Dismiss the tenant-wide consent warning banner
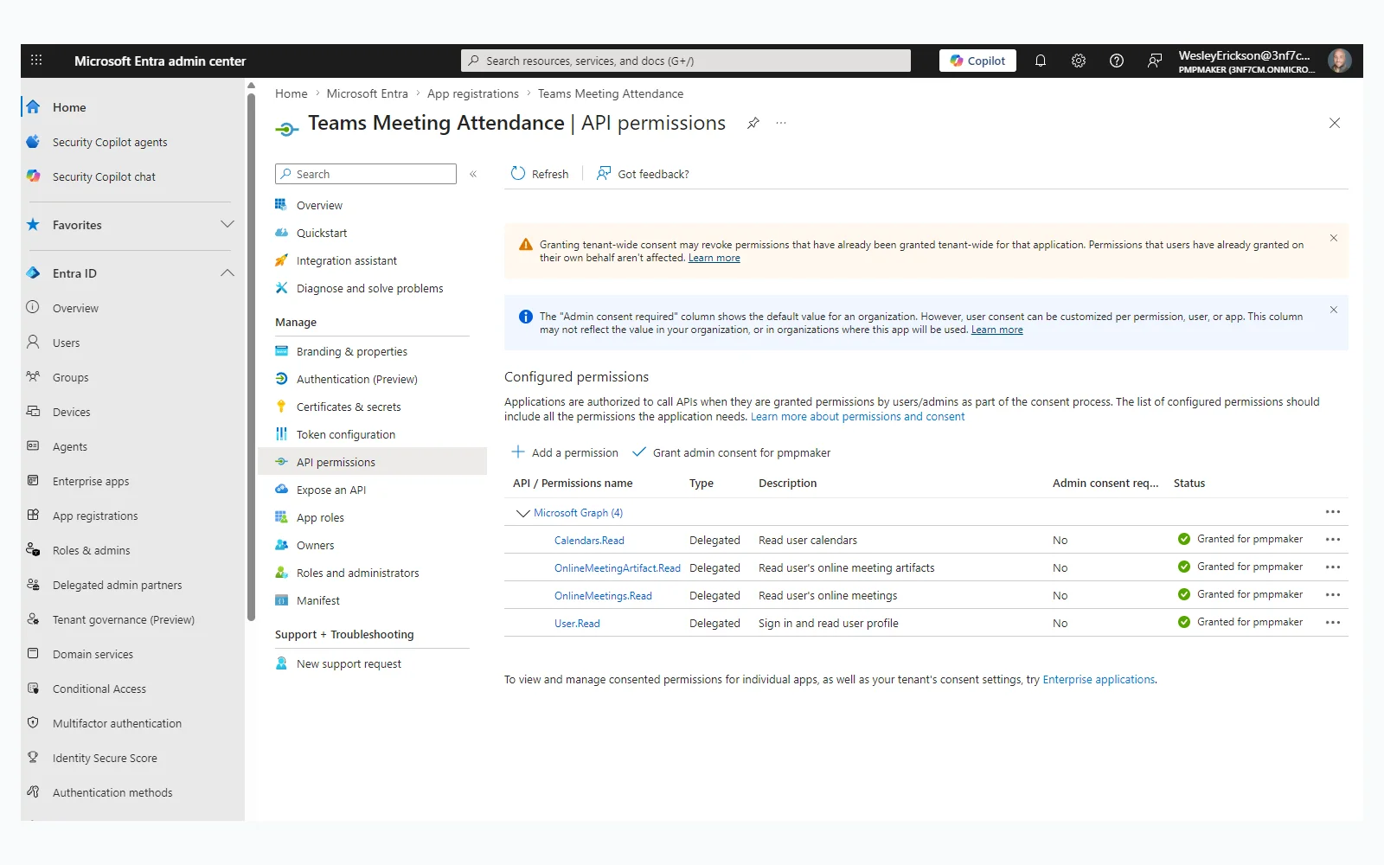Image resolution: width=1384 pixels, height=865 pixels. (x=1334, y=238)
